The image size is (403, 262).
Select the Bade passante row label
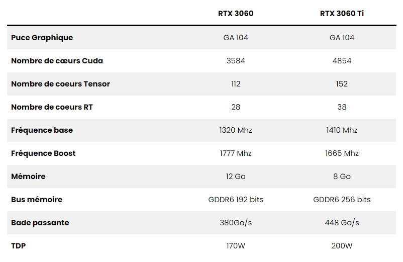tap(40, 223)
